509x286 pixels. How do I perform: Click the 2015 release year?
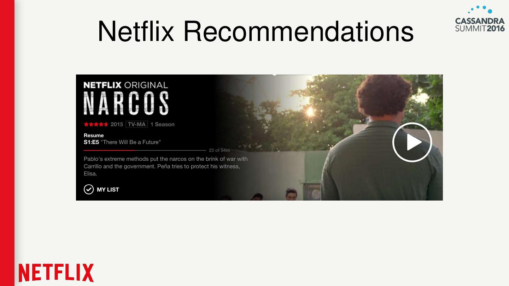(x=117, y=124)
